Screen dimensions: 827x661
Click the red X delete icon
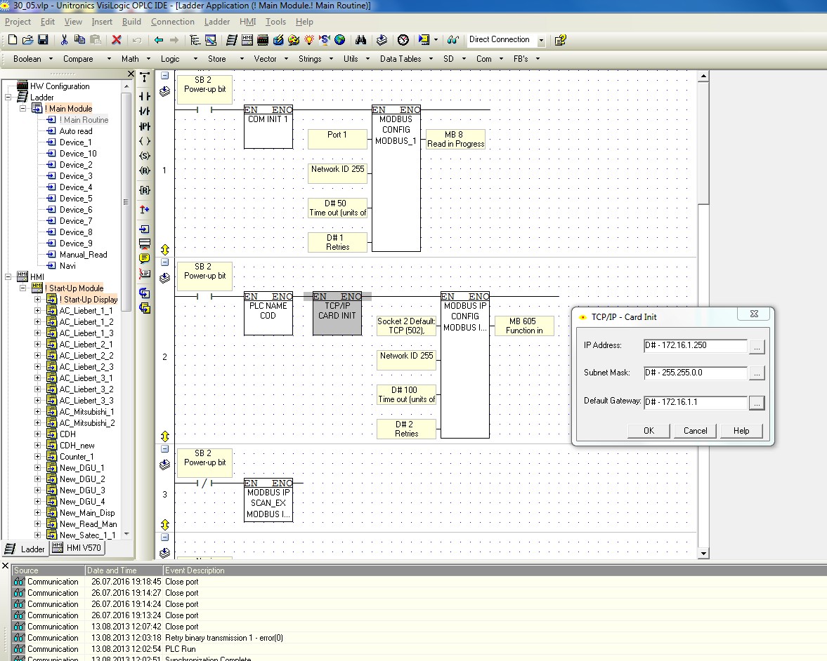[117, 40]
